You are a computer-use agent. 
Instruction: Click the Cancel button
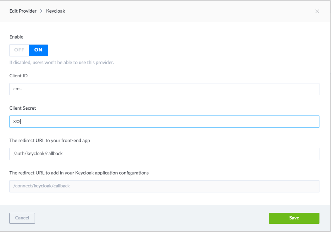point(22,218)
